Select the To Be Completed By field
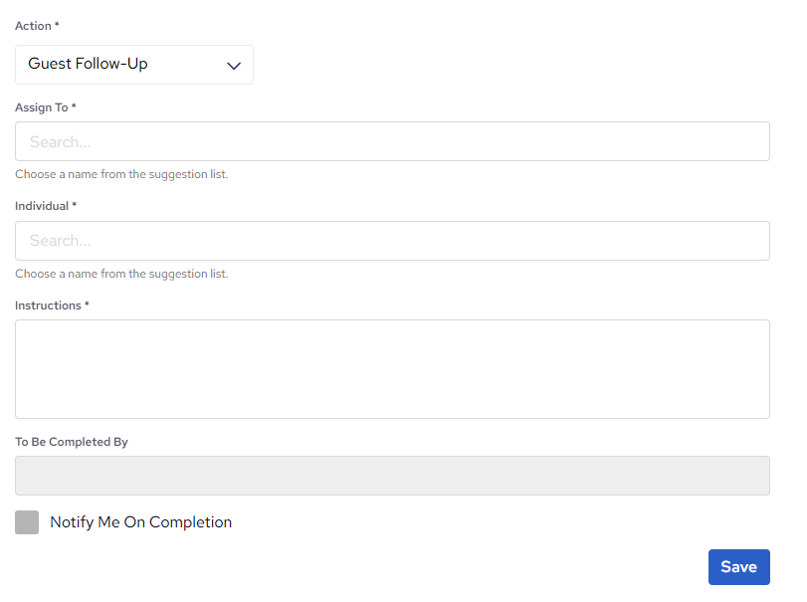The width and height of the screenshot is (807, 602). click(x=392, y=475)
